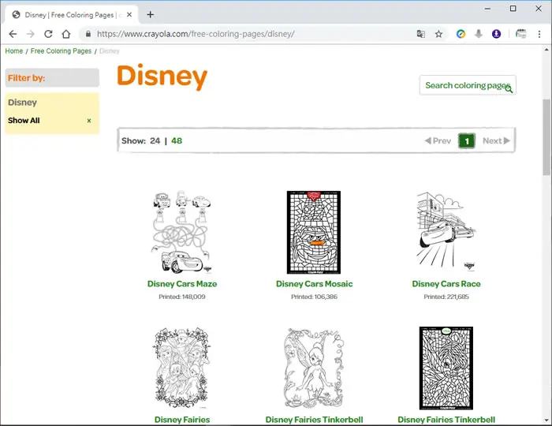This screenshot has height=426, width=552.
Task: Show 48 items per page
Action: coord(177,141)
